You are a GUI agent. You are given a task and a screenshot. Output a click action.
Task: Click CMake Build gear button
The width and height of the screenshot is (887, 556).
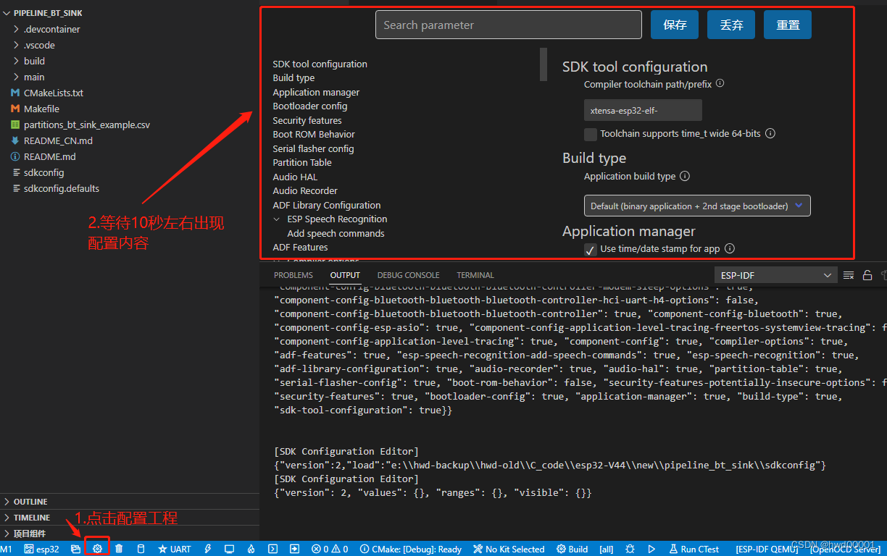point(572,549)
